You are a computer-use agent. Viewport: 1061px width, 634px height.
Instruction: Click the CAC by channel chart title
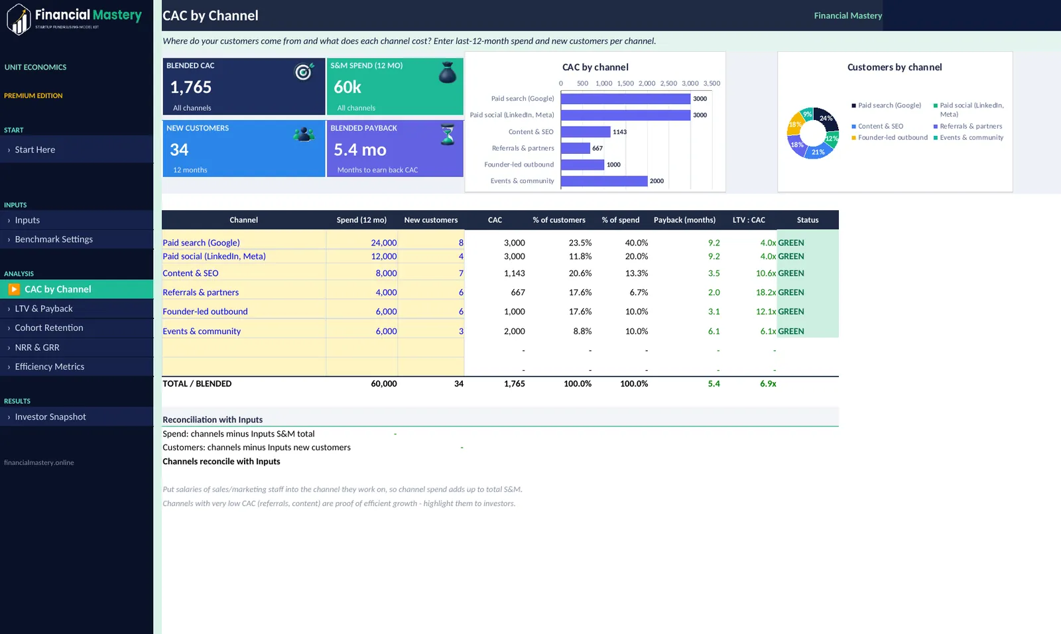tap(595, 67)
